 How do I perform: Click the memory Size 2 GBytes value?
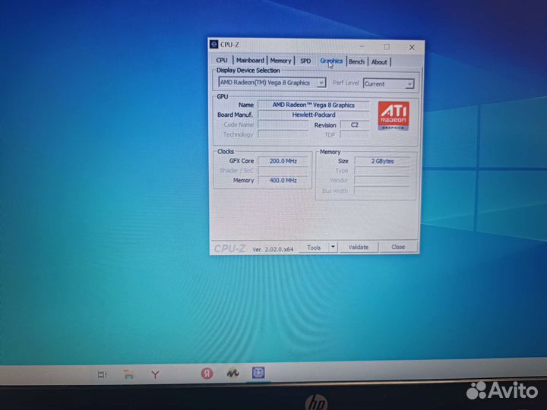(x=382, y=161)
